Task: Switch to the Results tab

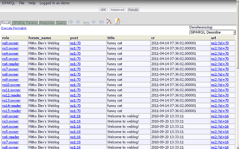Action: (x=133, y=10)
